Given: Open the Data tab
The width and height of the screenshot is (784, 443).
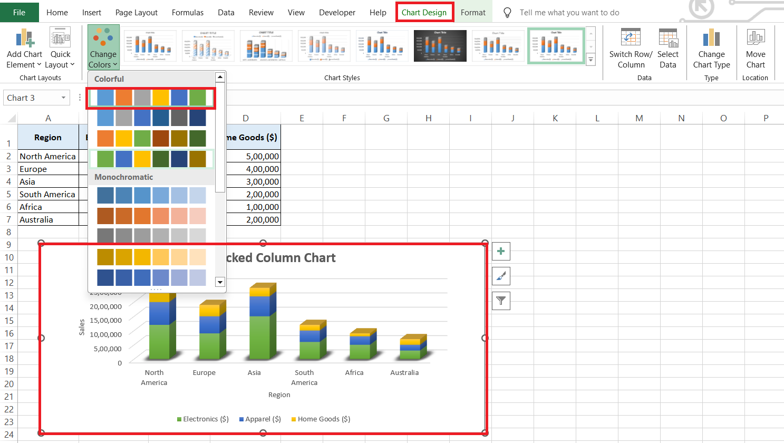Looking at the screenshot, I should click(x=226, y=12).
